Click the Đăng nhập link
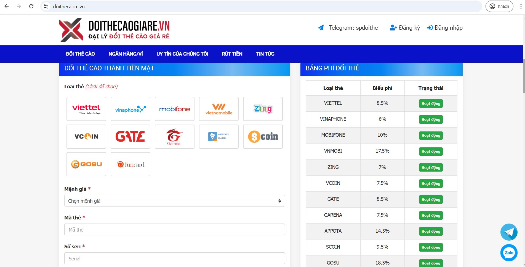Viewport: 525px width, 267px height. pos(445,28)
